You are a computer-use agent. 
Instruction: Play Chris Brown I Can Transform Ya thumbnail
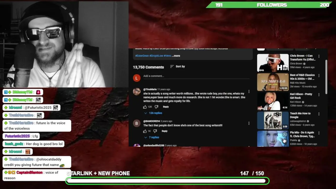[273, 63]
